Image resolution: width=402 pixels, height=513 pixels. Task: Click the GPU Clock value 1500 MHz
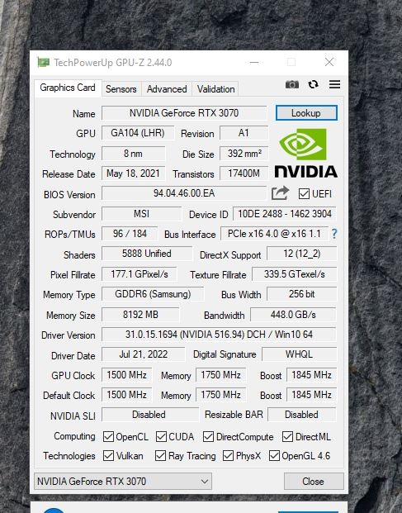[127, 375]
